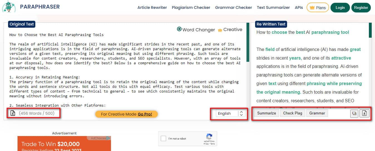
Task: Check the I'm not a robot checkbox
Action: click(x=164, y=139)
